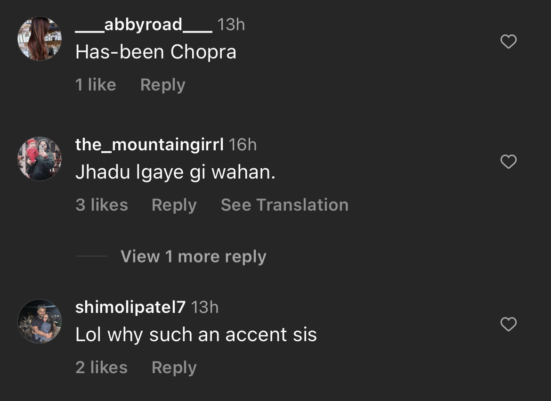Visit the ___abbyroad___ username link
Screen dimensions: 551x401
coord(144,25)
